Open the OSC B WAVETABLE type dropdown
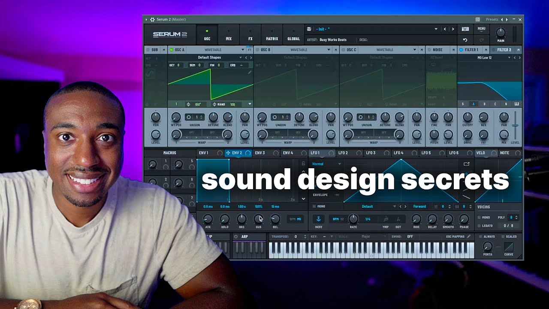This screenshot has width=549, height=309. (302, 50)
